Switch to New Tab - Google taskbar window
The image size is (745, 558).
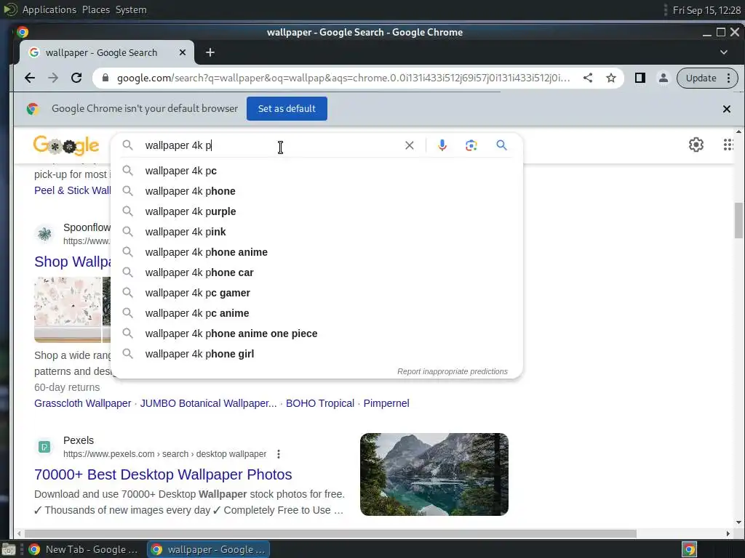pos(83,549)
